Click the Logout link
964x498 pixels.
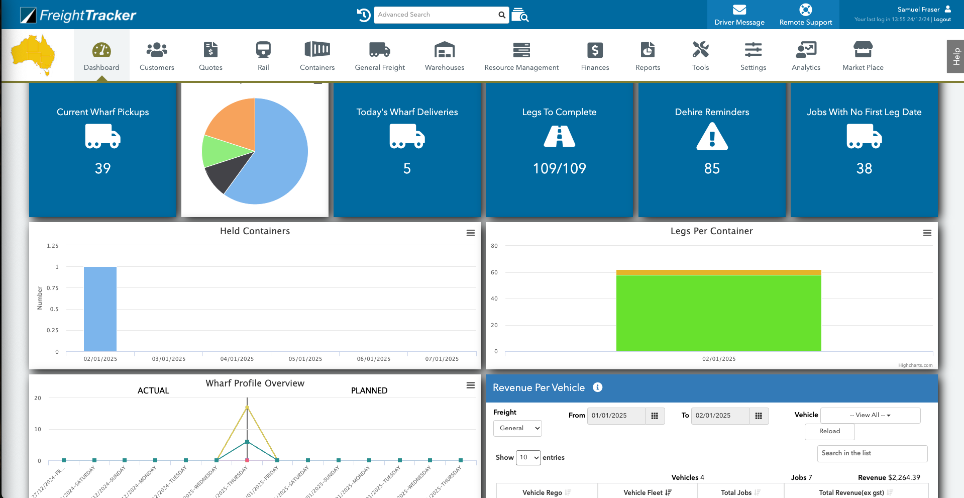(941, 19)
